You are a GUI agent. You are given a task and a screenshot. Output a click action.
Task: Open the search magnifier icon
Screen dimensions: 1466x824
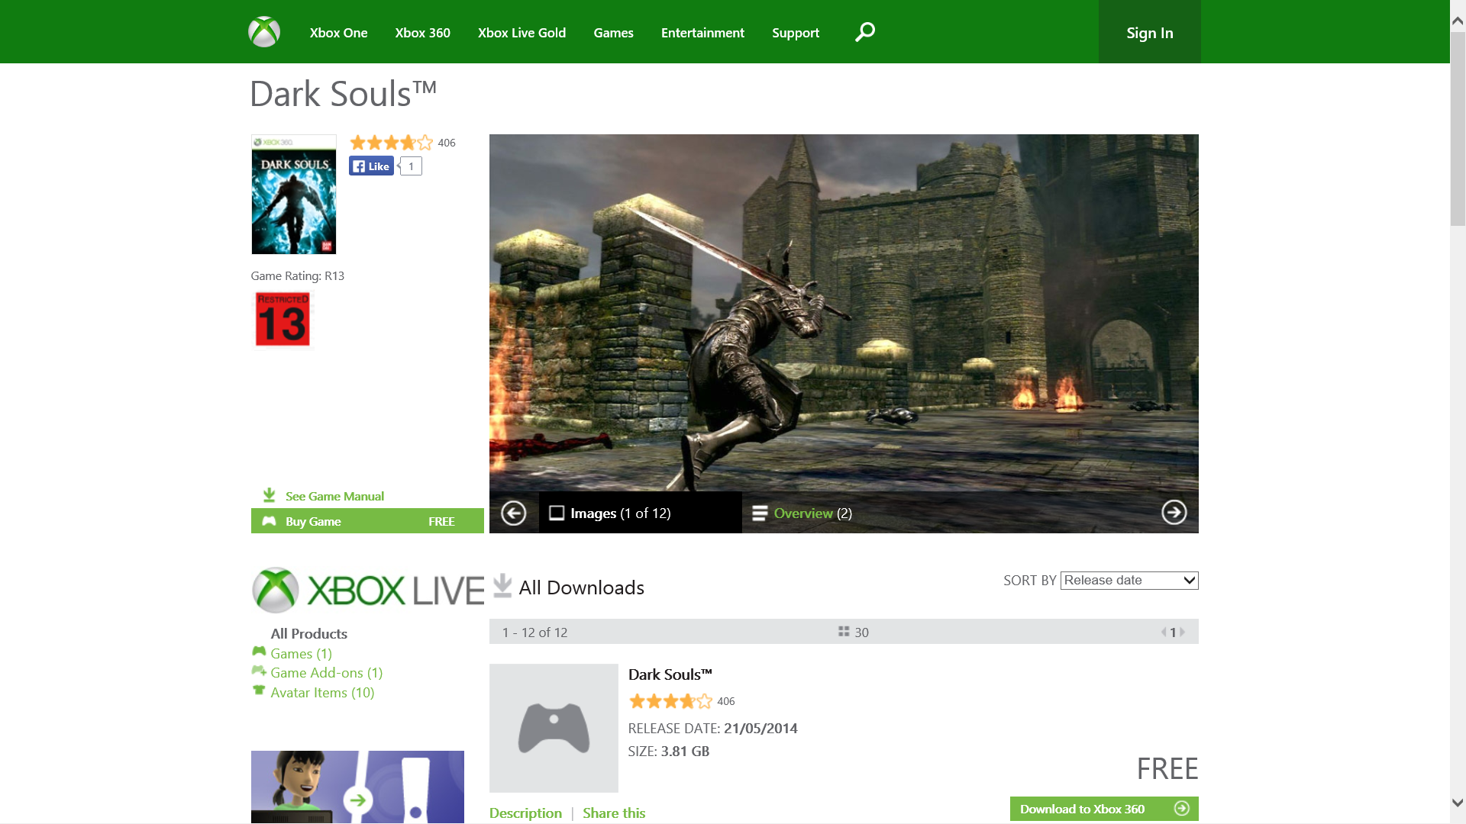coord(865,32)
